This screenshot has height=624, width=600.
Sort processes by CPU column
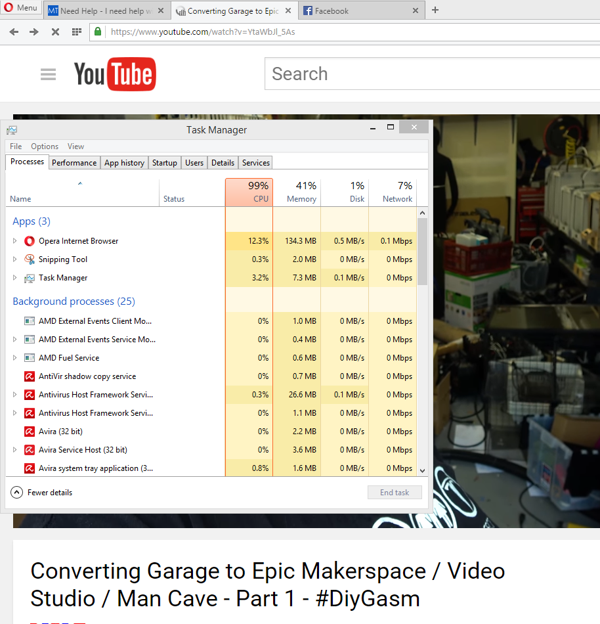pos(249,192)
